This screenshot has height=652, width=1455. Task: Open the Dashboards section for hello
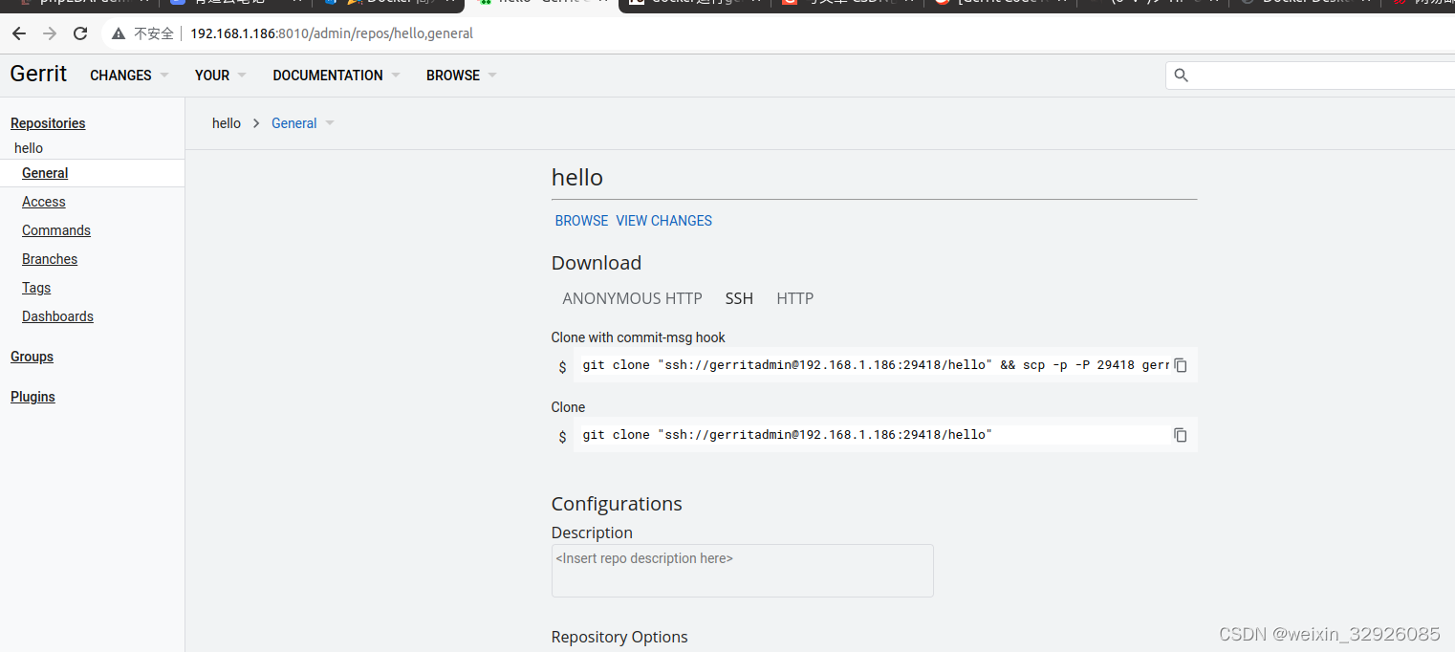[x=57, y=316]
